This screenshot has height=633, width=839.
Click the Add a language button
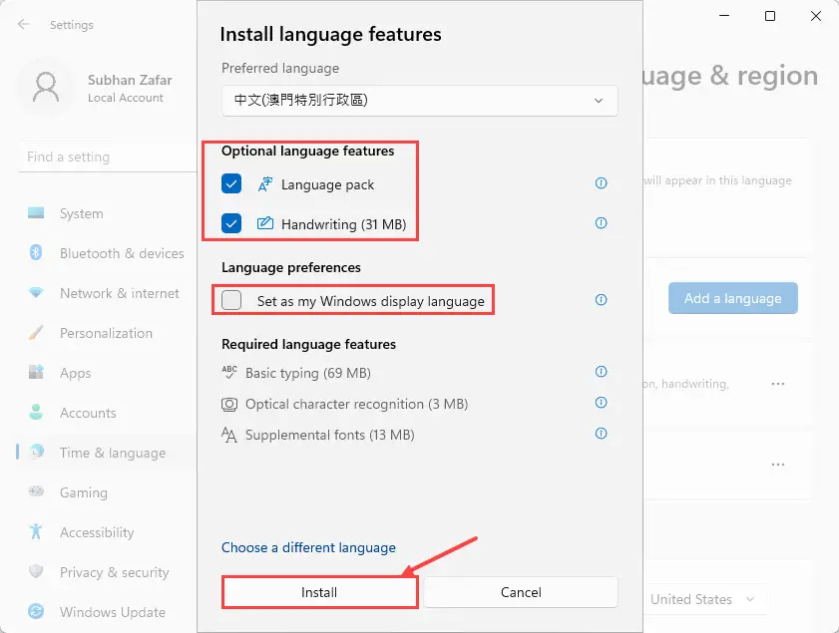click(x=732, y=298)
